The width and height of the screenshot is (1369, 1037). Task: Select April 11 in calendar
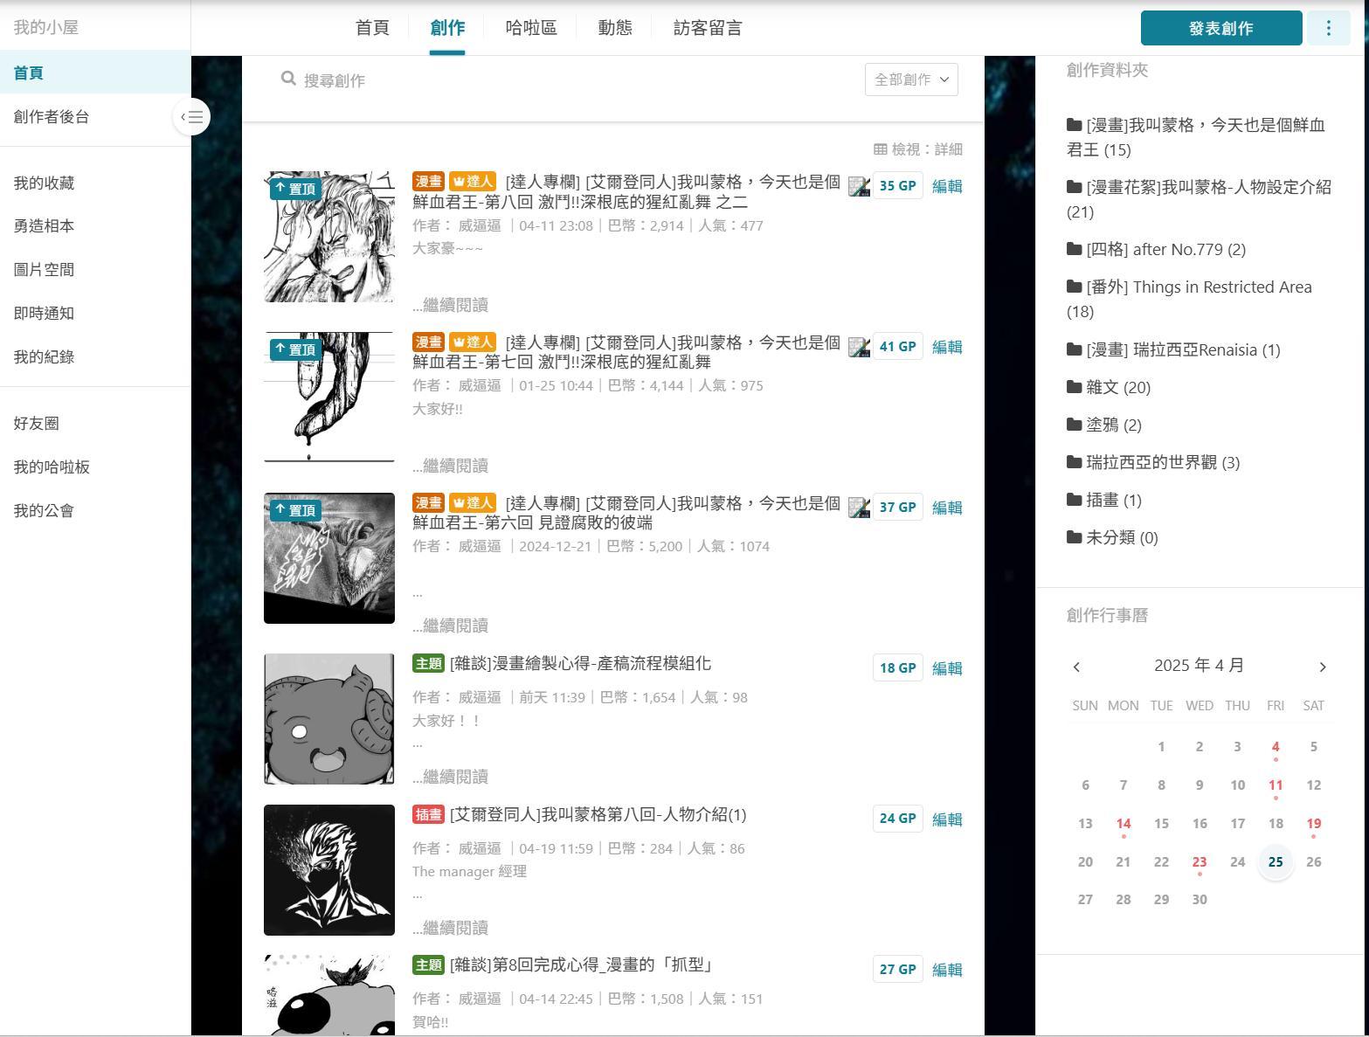coord(1276,785)
